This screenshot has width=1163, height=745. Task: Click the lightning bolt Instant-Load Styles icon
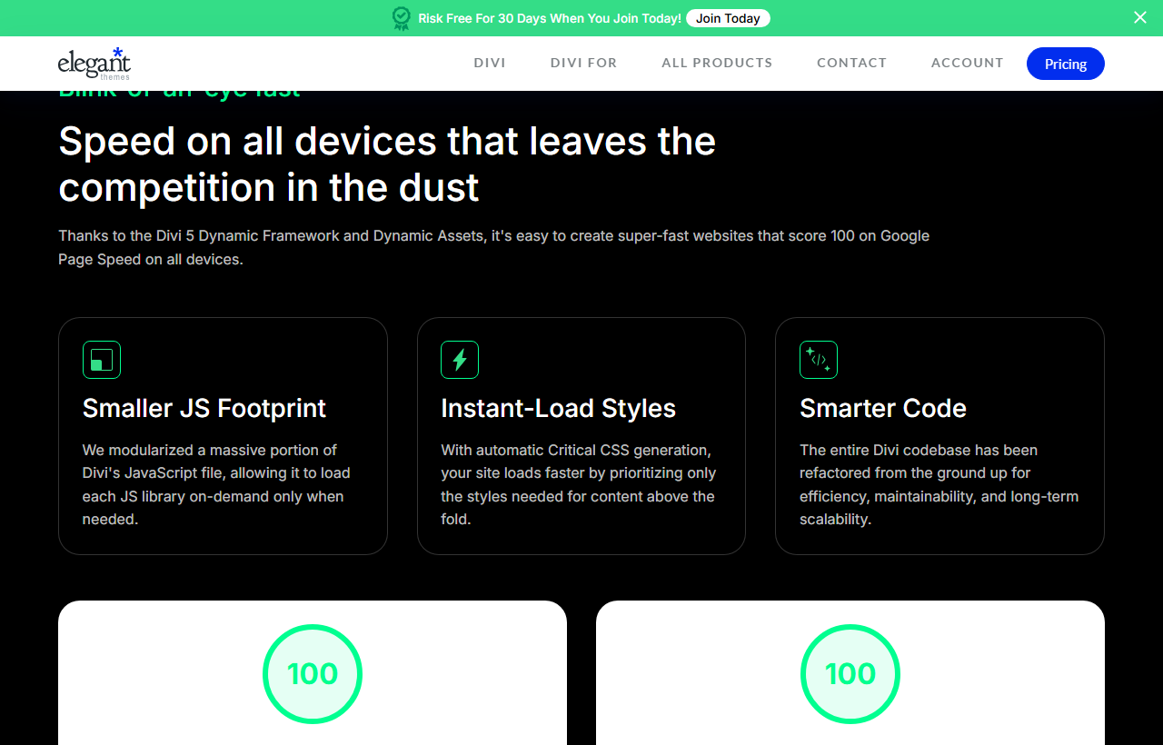coord(460,360)
